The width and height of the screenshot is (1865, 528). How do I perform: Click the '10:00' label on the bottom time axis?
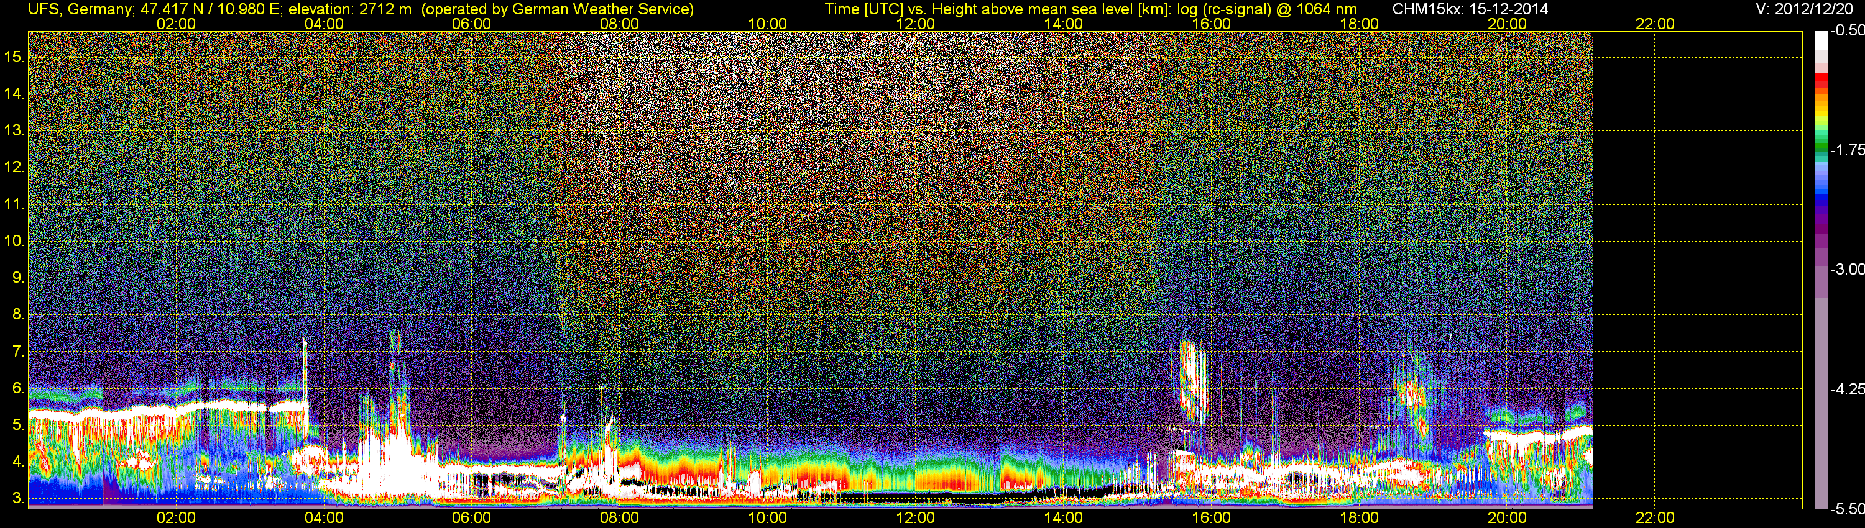click(x=767, y=518)
